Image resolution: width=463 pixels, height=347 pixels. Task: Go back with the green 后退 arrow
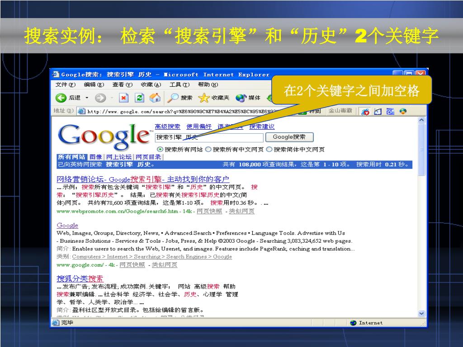point(61,98)
